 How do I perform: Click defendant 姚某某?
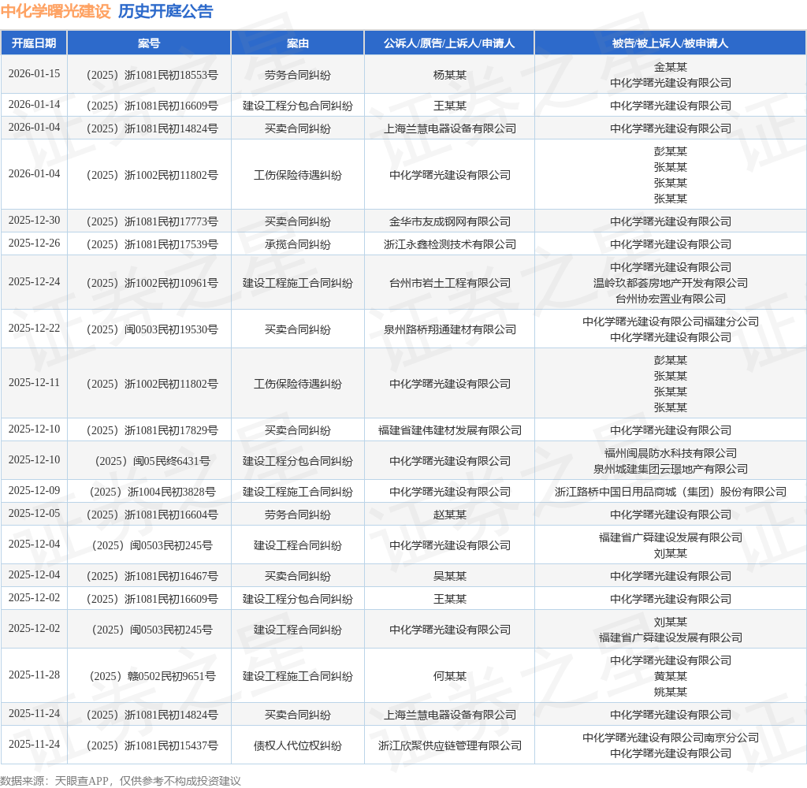(671, 693)
